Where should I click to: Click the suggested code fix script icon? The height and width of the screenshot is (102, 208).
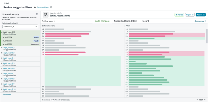pyautogui.click(x=46, y=15)
